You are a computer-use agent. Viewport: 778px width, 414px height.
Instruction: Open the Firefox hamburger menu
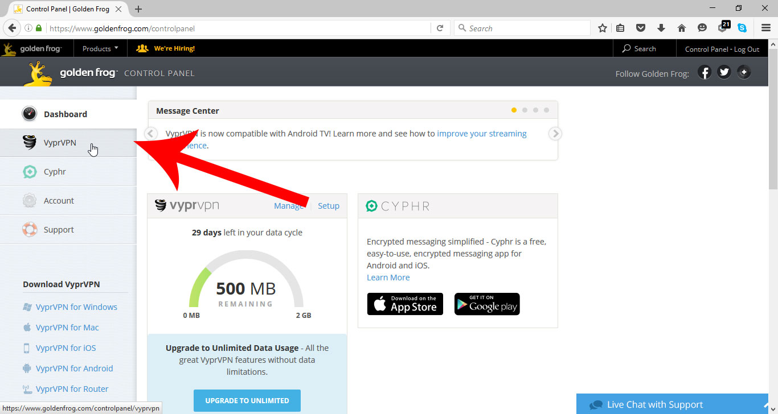pyautogui.click(x=766, y=28)
